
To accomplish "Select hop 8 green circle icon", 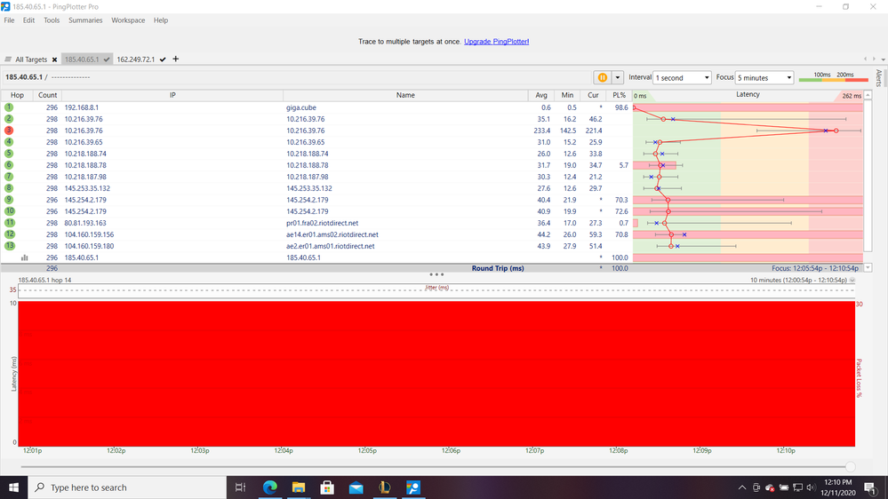I will coord(9,188).
